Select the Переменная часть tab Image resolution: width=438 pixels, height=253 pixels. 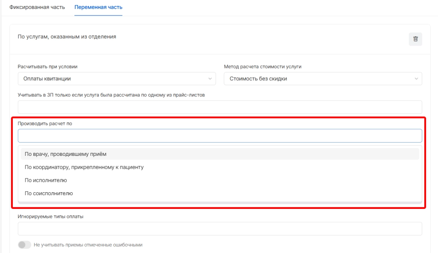point(98,8)
